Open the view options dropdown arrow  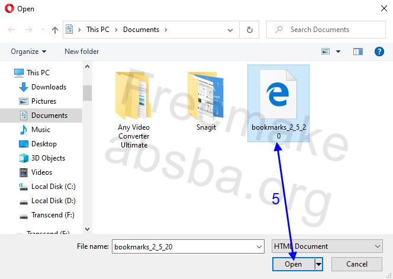pyautogui.click(x=338, y=52)
